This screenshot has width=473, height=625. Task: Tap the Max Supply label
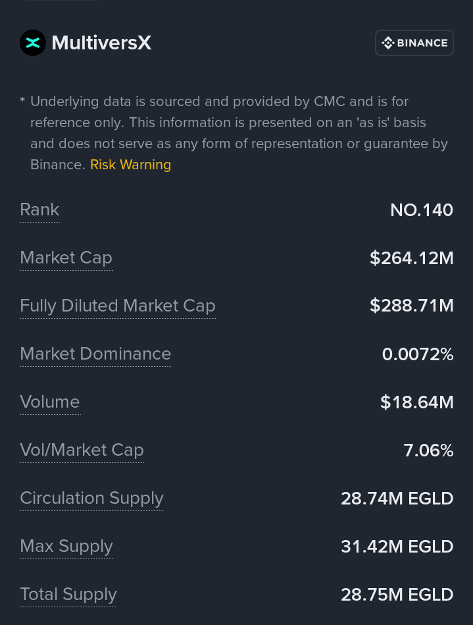tap(66, 547)
